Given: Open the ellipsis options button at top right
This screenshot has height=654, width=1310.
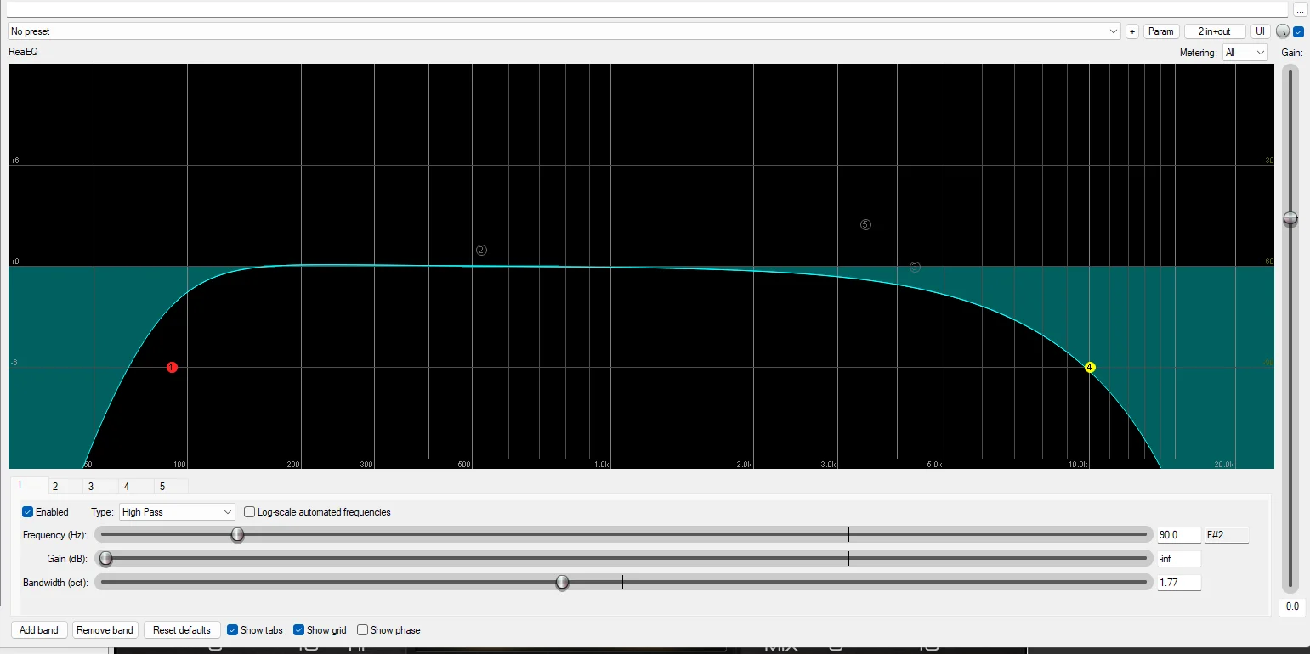Looking at the screenshot, I should click(1300, 10).
